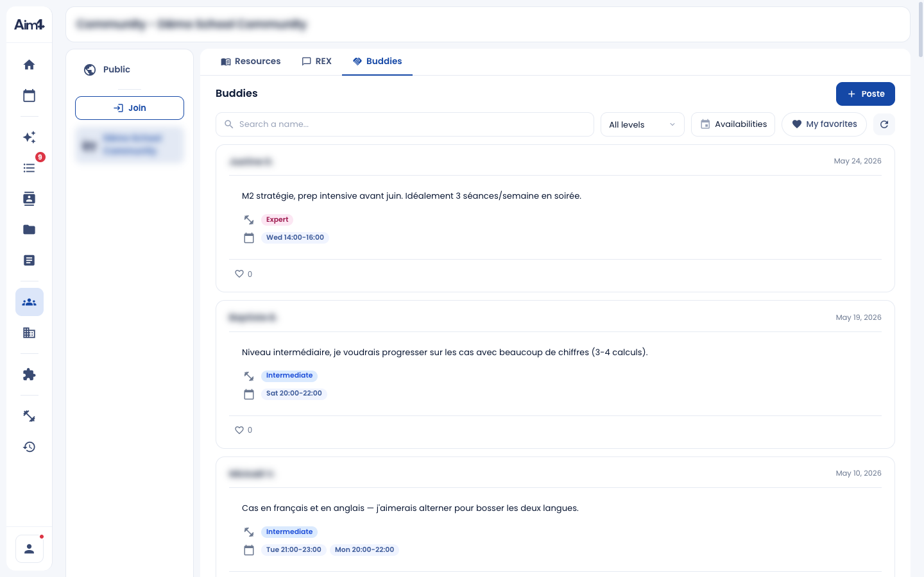Open the sparkle AI icon in sidebar
The width and height of the screenshot is (924, 577).
point(30,137)
